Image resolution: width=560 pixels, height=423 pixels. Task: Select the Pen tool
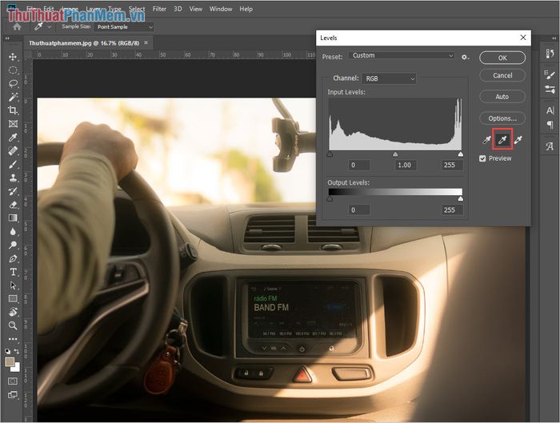13,258
